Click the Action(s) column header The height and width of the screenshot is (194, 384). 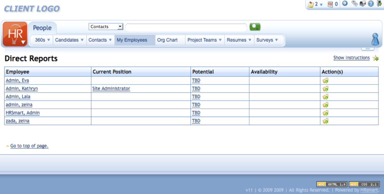coord(349,72)
